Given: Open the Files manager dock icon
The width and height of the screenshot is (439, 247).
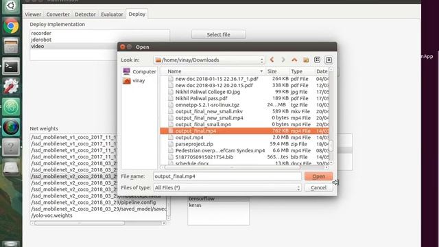Looking at the screenshot, I should coord(11,47).
